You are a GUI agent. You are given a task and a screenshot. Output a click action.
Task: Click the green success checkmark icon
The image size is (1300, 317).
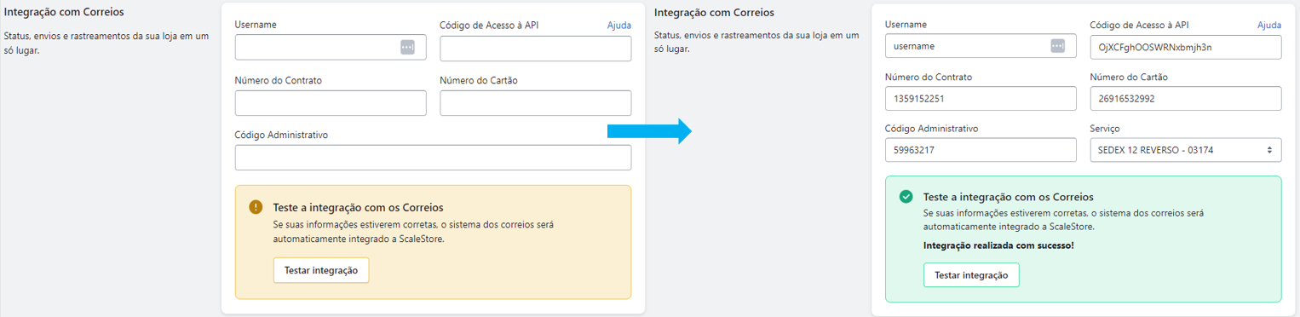(x=906, y=197)
